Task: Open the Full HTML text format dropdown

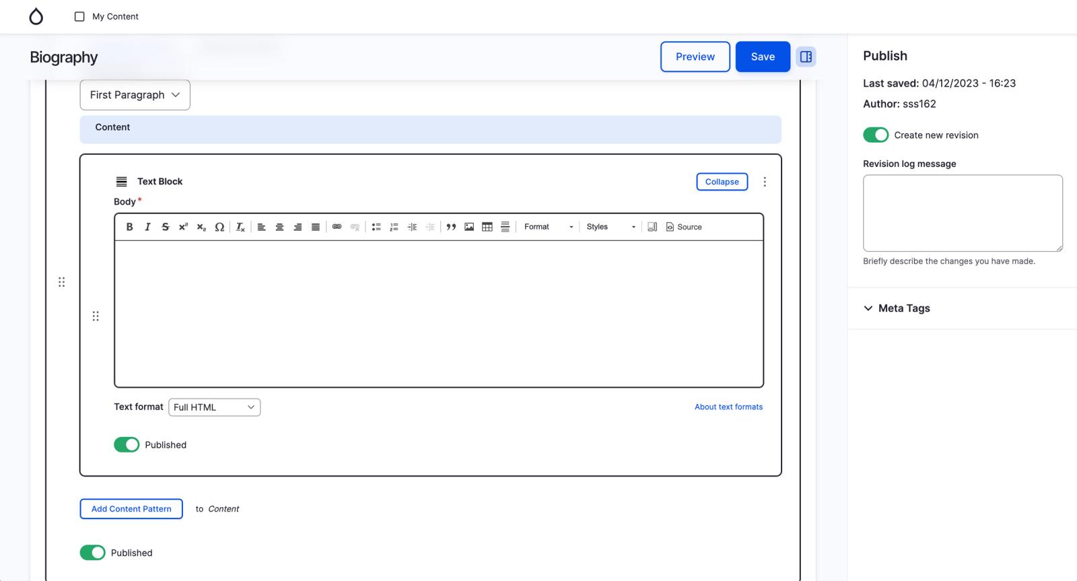Action: click(214, 407)
